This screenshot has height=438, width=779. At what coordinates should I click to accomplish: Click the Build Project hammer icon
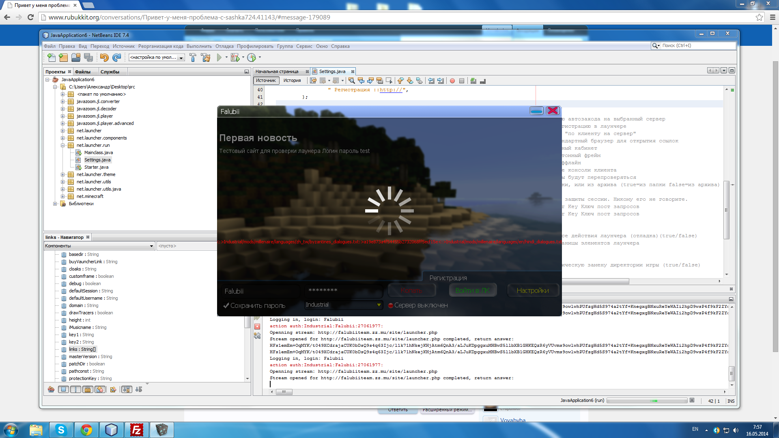[193, 58]
